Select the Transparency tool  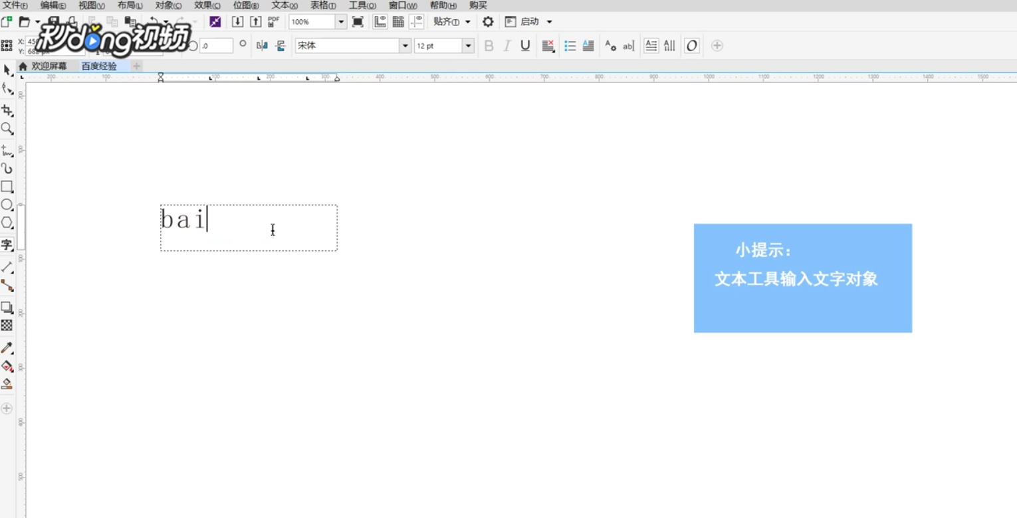click(x=7, y=326)
